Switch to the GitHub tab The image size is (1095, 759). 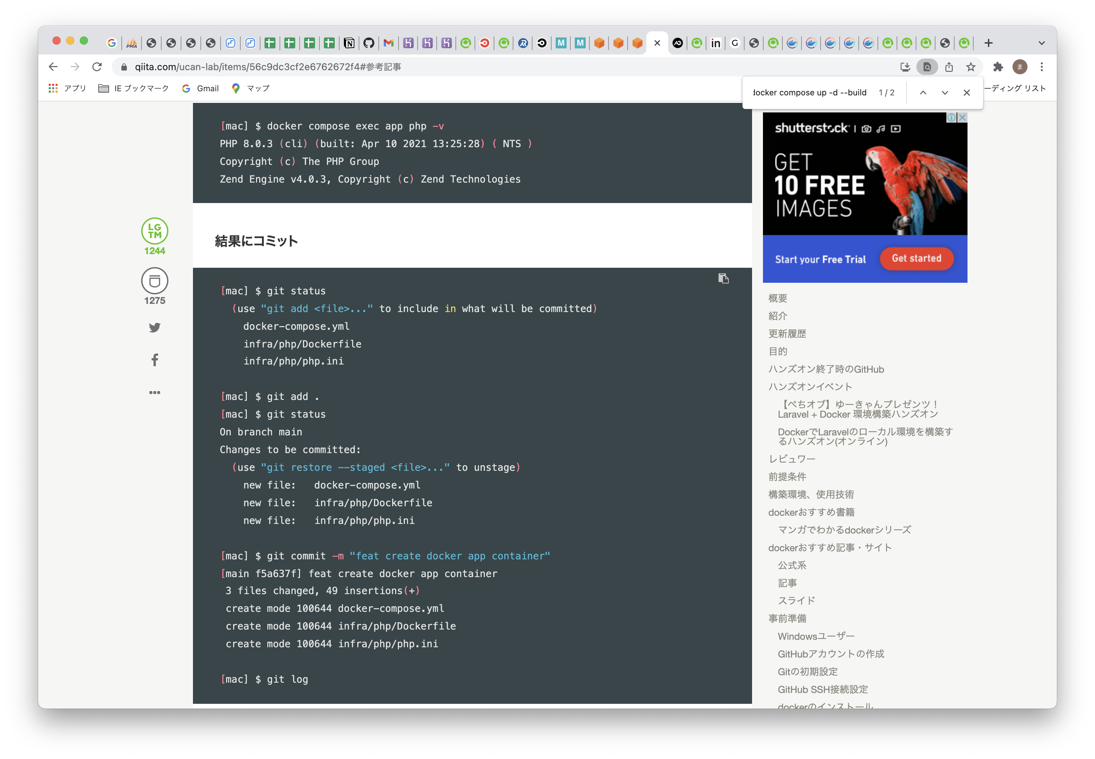369,42
